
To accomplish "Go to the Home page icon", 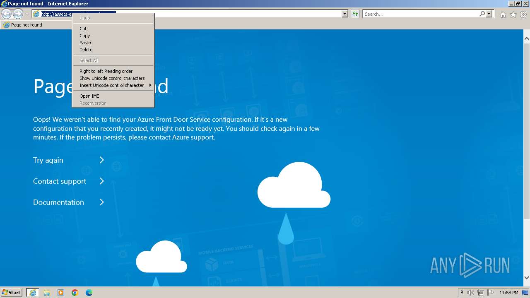I will coord(503,14).
